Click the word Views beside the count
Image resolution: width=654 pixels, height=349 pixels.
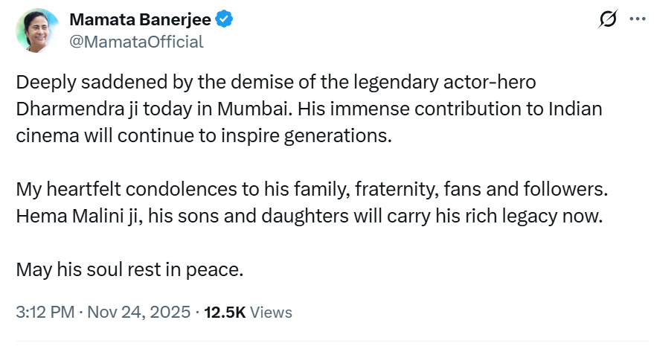click(x=271, y=313)
